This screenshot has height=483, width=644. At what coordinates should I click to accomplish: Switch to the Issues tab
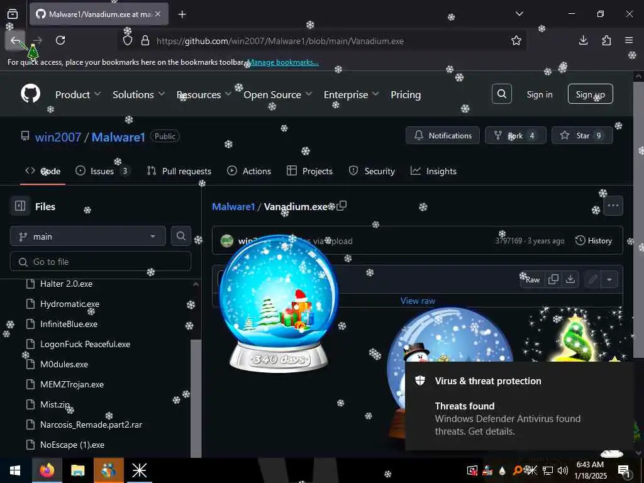point(103,171)
